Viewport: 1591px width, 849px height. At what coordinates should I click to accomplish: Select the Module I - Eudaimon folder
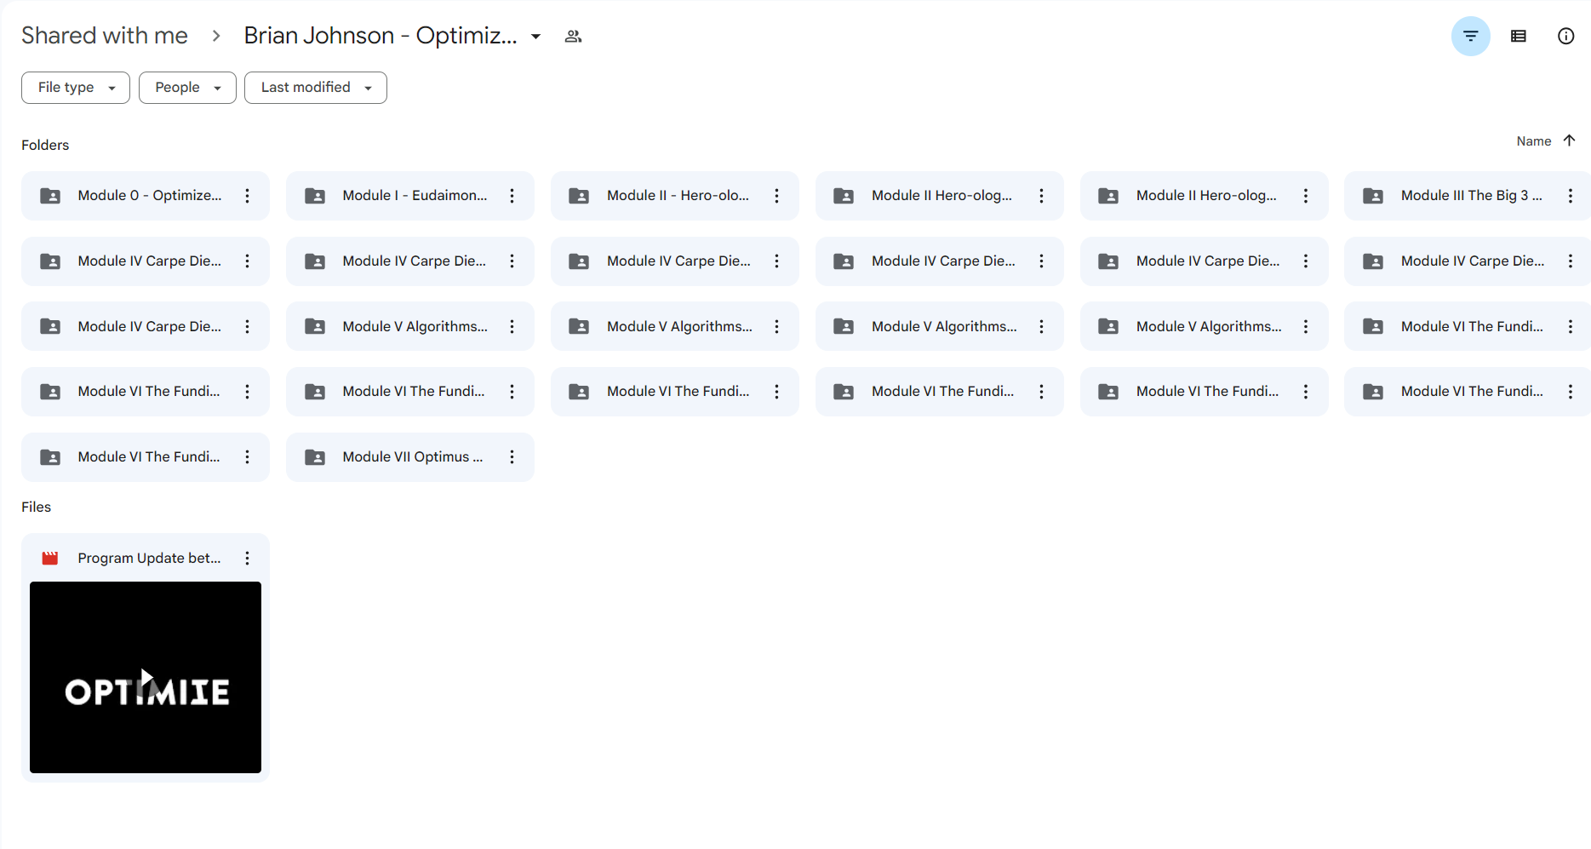pyautogui.click(x=410, y=196)
